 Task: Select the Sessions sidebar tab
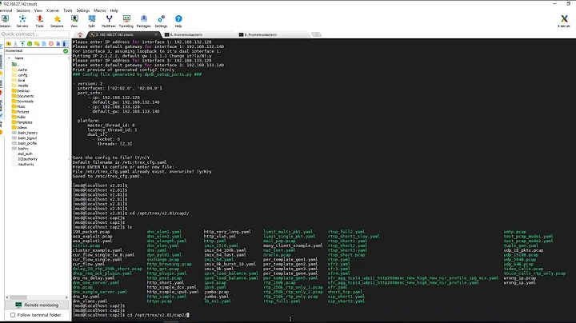[x=2, y=64]
